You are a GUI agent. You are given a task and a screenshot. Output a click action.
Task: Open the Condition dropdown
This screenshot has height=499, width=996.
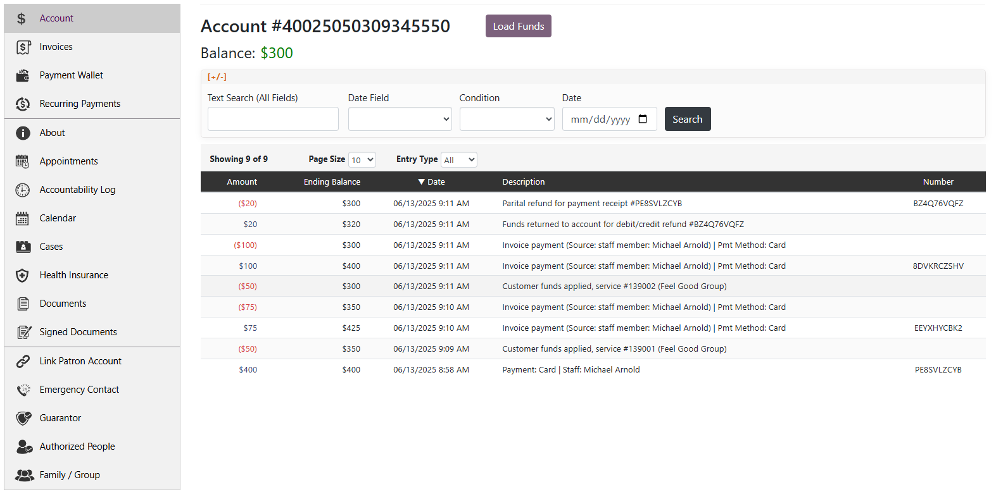pyautogui.click(x=507, y=119)
